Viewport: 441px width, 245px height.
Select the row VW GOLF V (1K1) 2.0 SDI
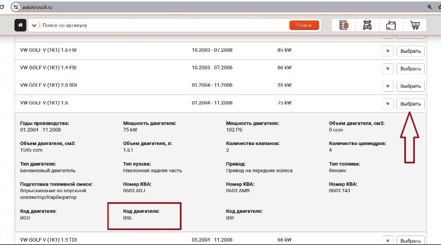coord(220,86)
